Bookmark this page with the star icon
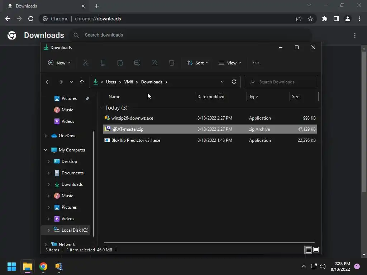367x275 pixels. pyautogui.click(x=310, y=19)
